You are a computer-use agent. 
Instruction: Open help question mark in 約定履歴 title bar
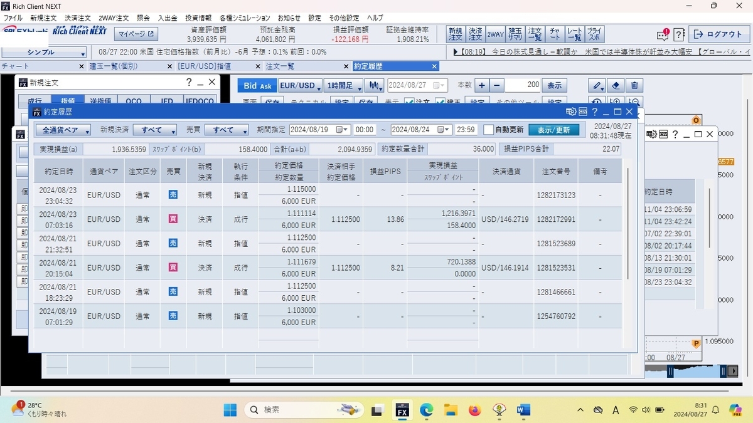coord(595,112)
